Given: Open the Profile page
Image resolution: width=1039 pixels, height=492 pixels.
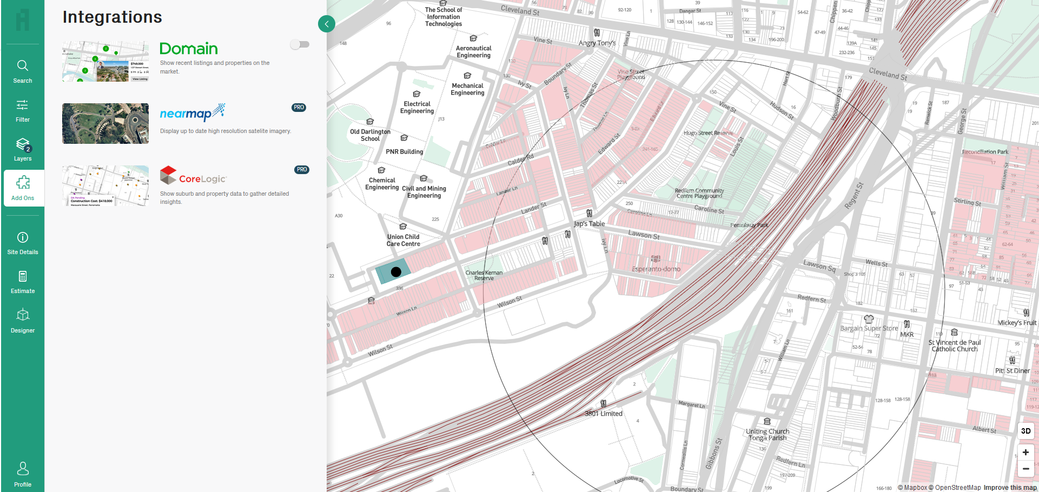Looking at the screenshot, I should click(23, 474).
